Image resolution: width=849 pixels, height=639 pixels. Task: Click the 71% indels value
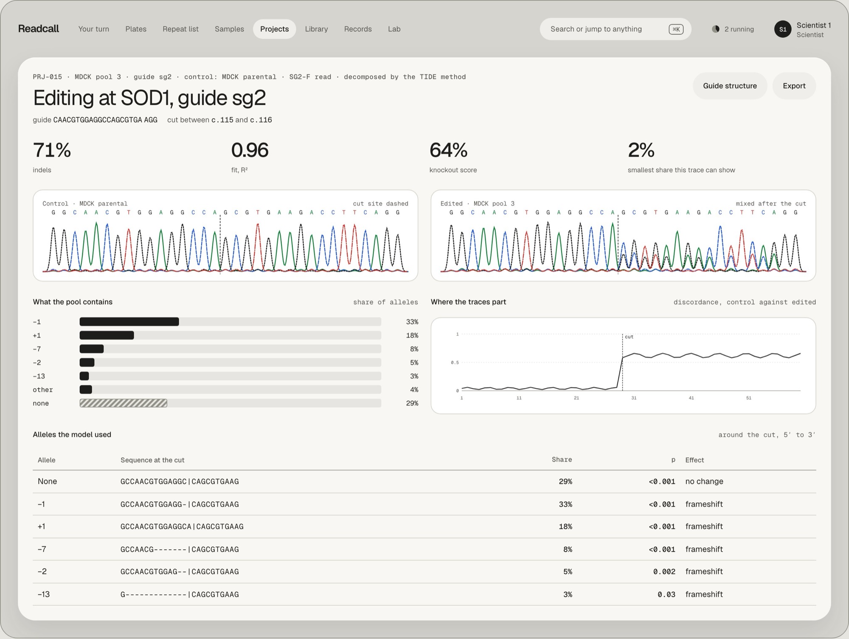click(52, 150)
